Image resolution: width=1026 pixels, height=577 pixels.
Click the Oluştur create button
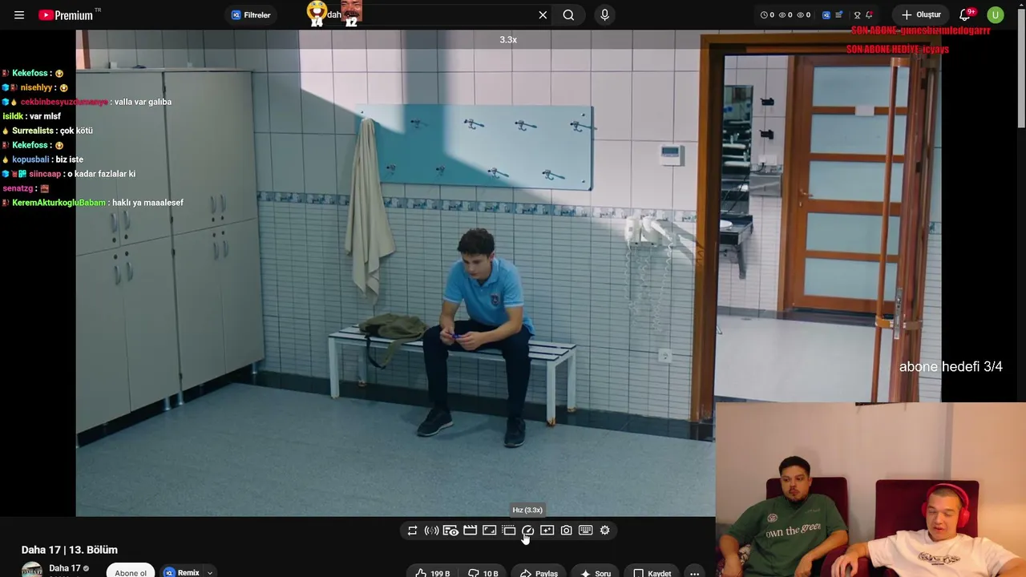pos(921,15)
